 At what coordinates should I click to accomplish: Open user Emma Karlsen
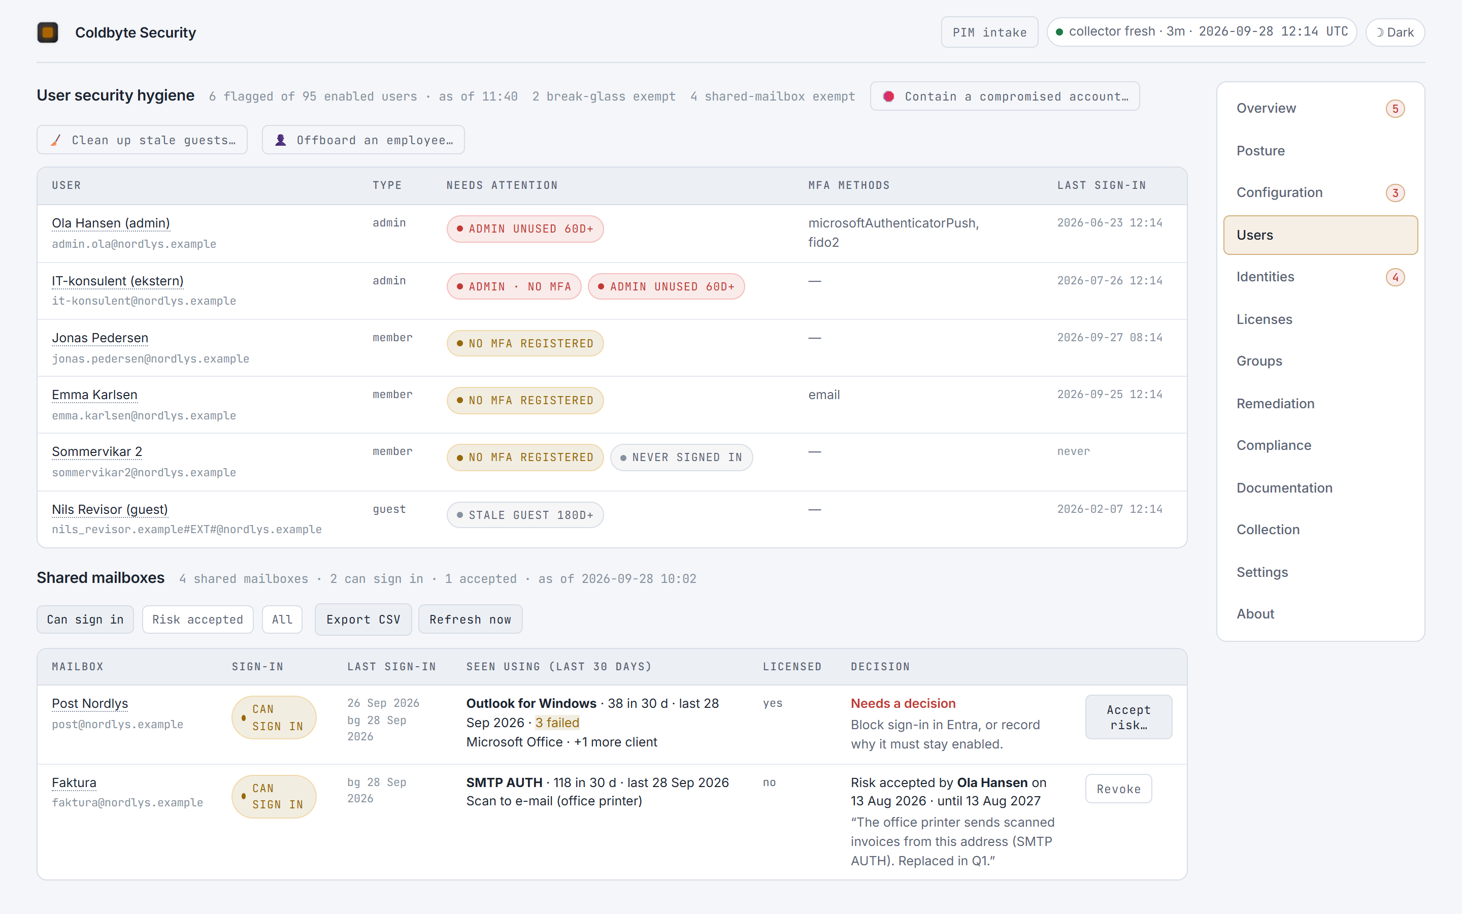click(x=94, y=396)
